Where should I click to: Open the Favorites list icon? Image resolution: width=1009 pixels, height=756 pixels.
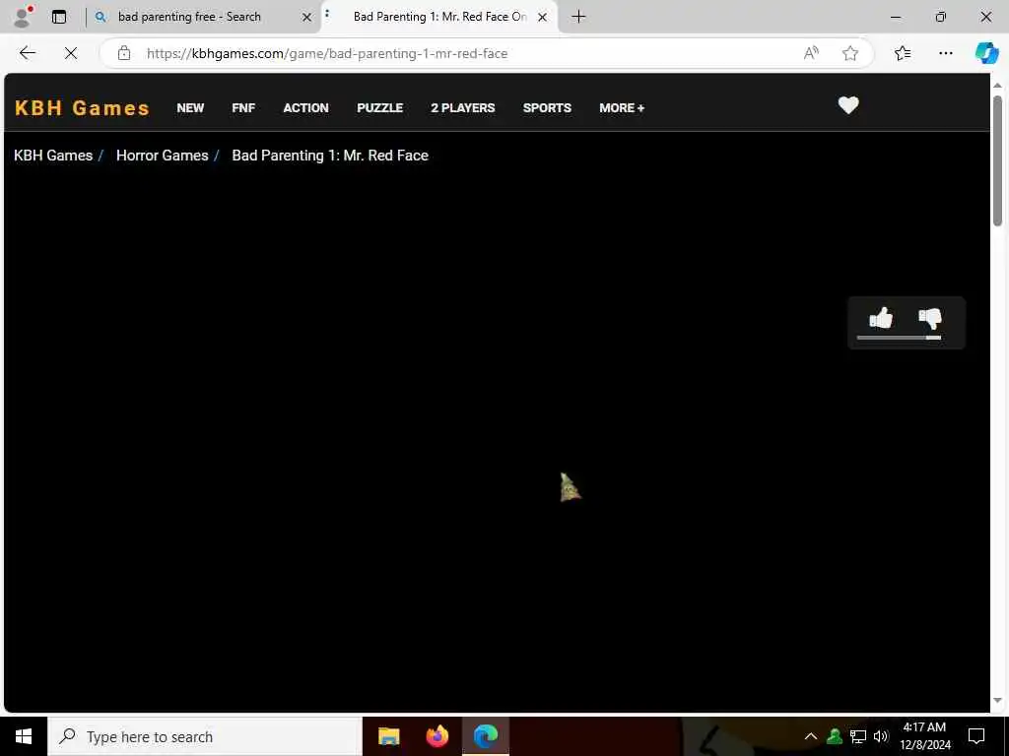pos(903,53)
